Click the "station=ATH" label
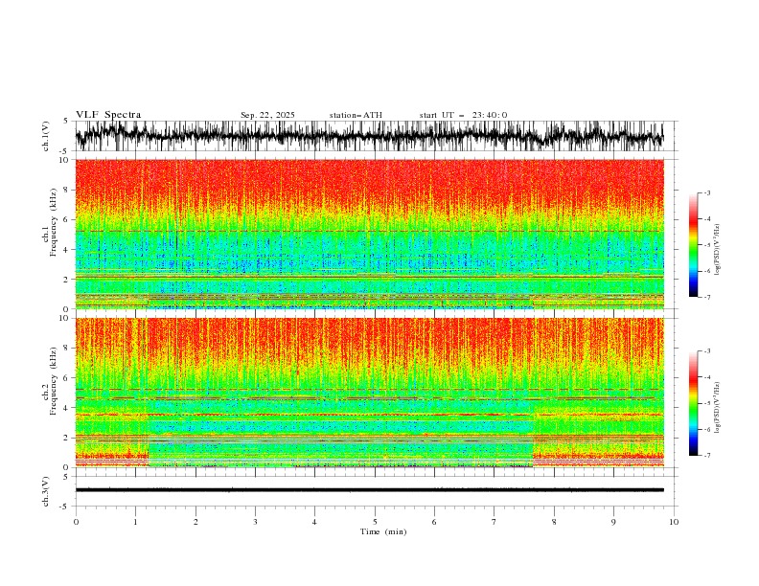The width and height of the screenshot is (759, 586). [356, 115]
